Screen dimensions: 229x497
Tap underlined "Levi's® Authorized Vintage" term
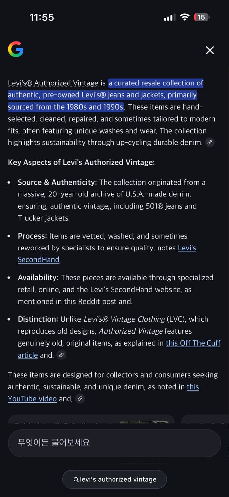point(53,83)
